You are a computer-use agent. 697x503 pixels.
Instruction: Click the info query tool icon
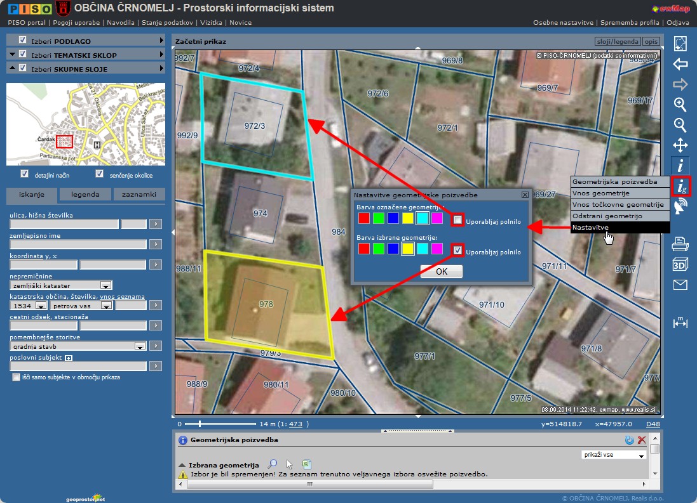680,166
